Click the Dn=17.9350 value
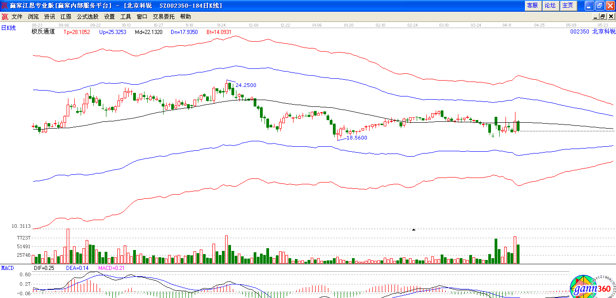Screen dimensions: 616x298 [184, 32]
